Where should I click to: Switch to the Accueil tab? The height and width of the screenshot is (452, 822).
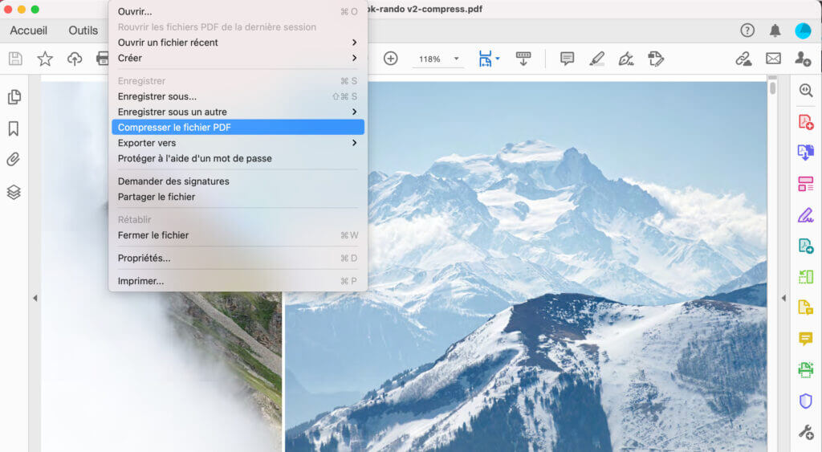28,31
